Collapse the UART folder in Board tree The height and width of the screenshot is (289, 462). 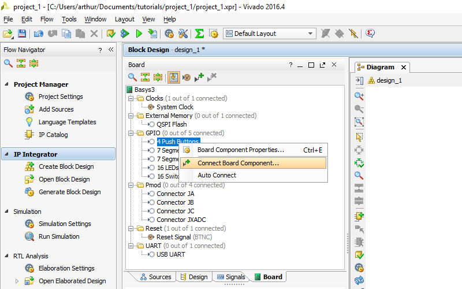coord(131,246)
